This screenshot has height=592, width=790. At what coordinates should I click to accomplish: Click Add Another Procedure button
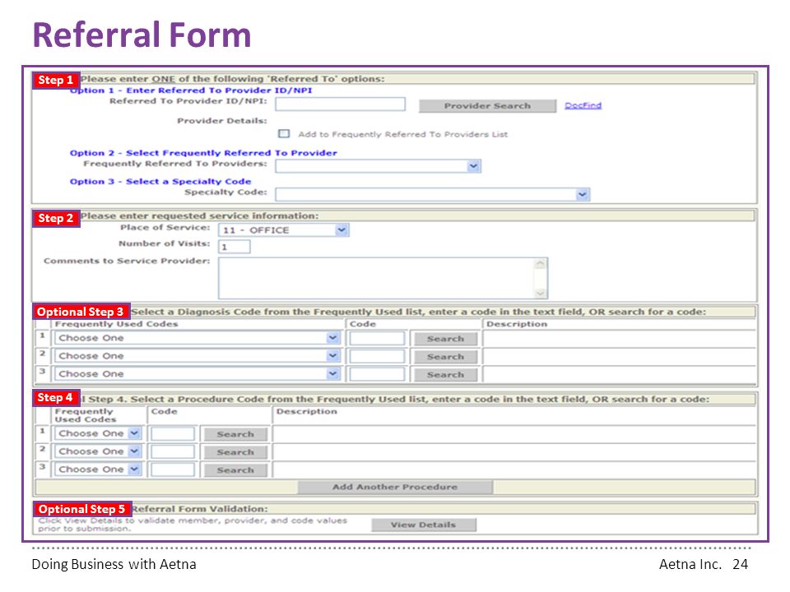395,488
